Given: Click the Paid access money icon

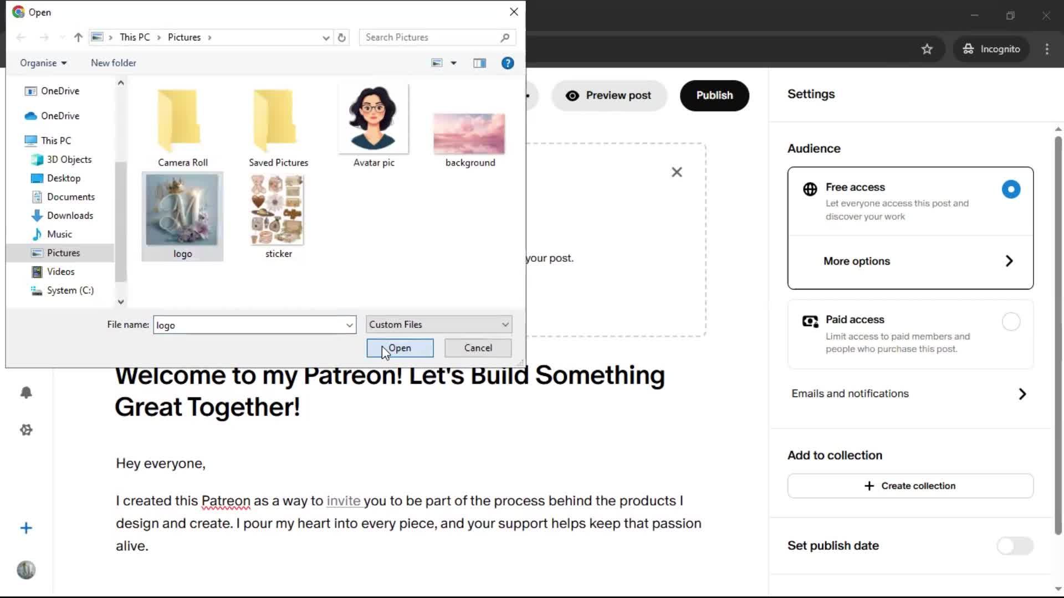Looking at the screenshot, I should 810,322.
